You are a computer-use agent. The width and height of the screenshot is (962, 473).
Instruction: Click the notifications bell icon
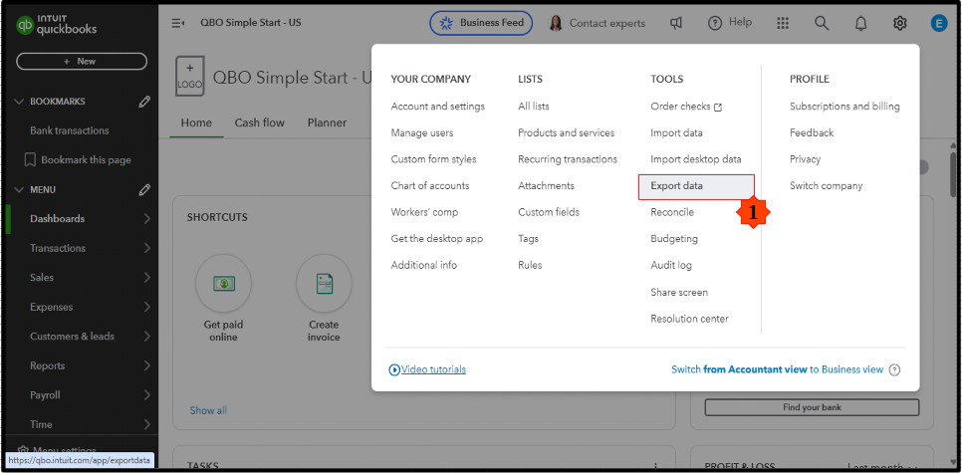pyautogui.click(x=861, y=23)
